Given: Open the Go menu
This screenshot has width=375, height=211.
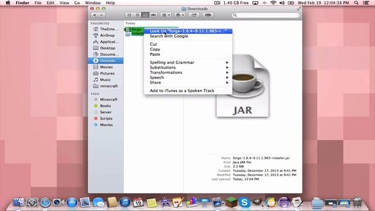Looking at the screenshot, I should 77,3.
